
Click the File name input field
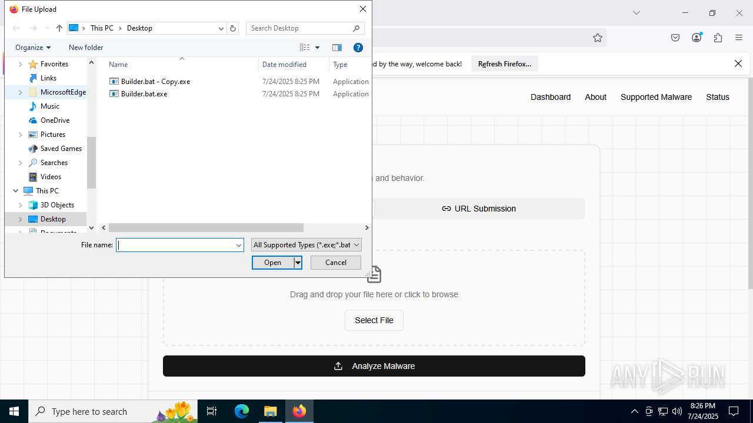click(175, 245)
